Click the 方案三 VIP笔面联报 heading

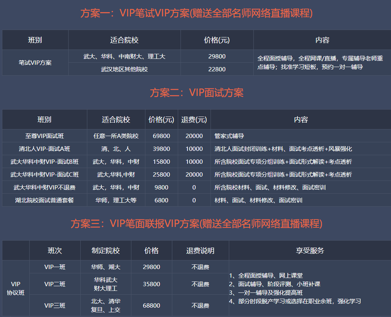click(196, 224)
